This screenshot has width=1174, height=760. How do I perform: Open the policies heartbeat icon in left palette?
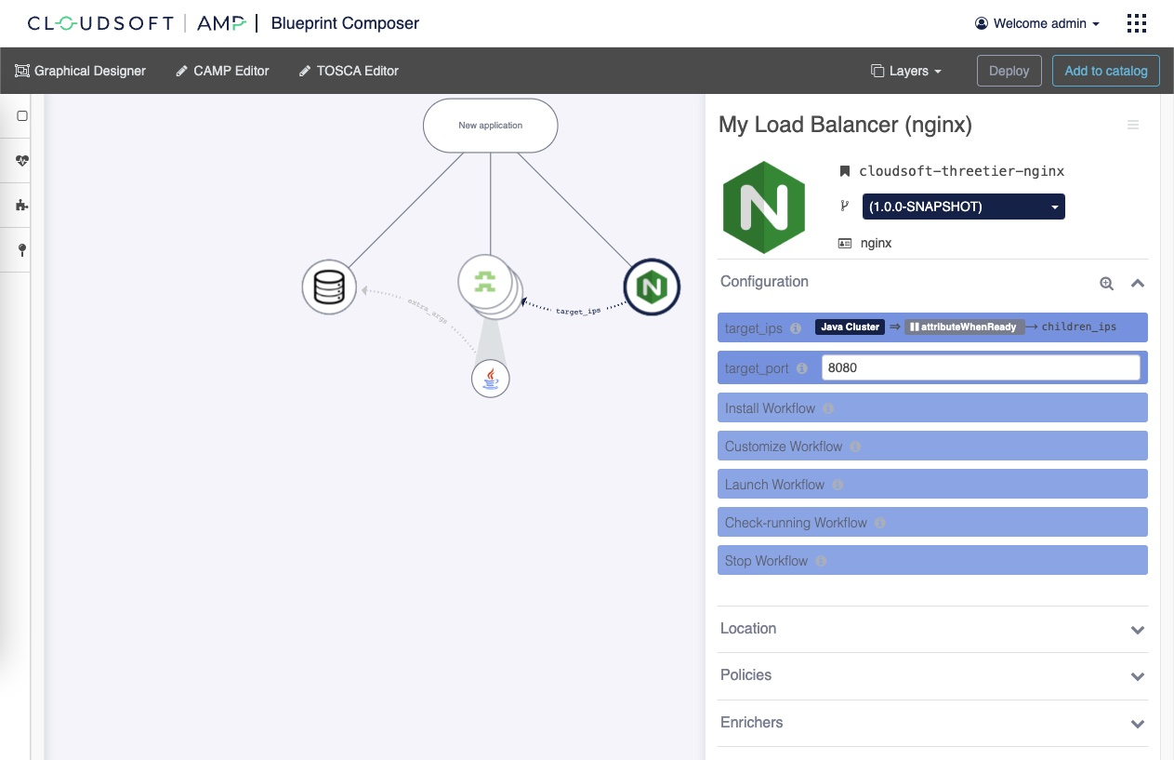[x=22, y=161]
